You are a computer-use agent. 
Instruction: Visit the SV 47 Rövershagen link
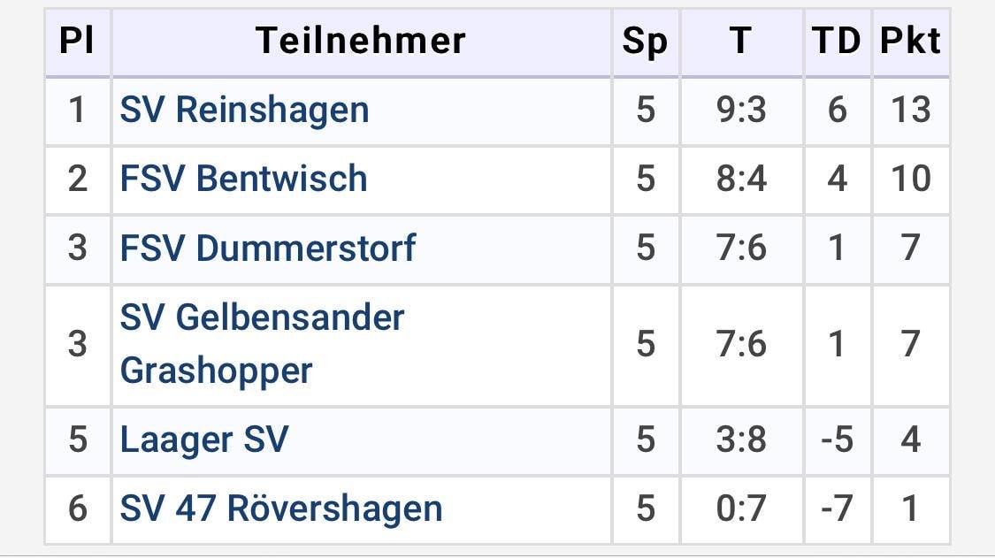tap(280, 508)
